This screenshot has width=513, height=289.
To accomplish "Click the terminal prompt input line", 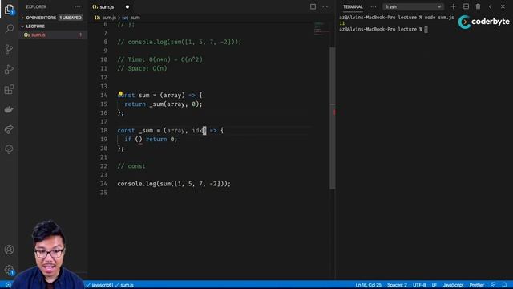I will 383,29.
